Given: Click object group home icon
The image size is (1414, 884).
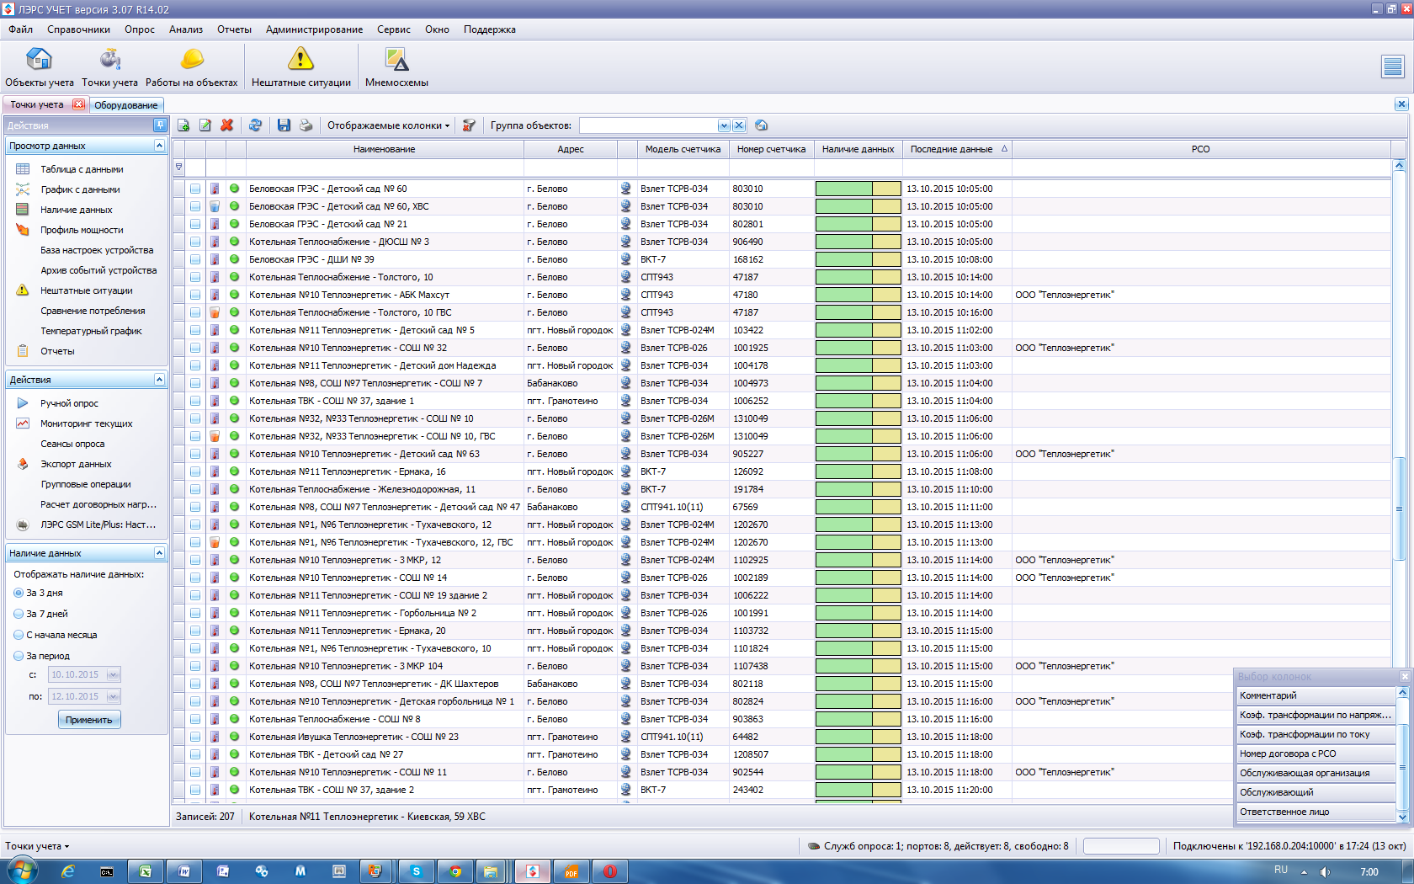Looking at the screenshot, I should (761, 125).
